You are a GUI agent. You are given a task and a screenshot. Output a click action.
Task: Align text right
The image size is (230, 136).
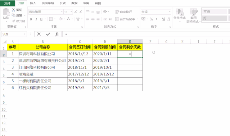pyautogui.click(x=98, y=19)
